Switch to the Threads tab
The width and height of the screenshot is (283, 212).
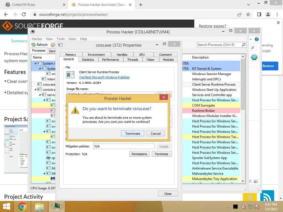[132, 60]
